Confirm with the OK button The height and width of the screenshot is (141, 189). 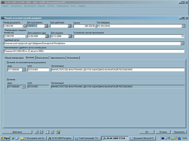pos(147,132)
